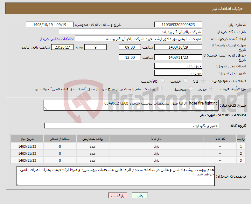Click the بازگشت (back) button

[x=118, y=195]
